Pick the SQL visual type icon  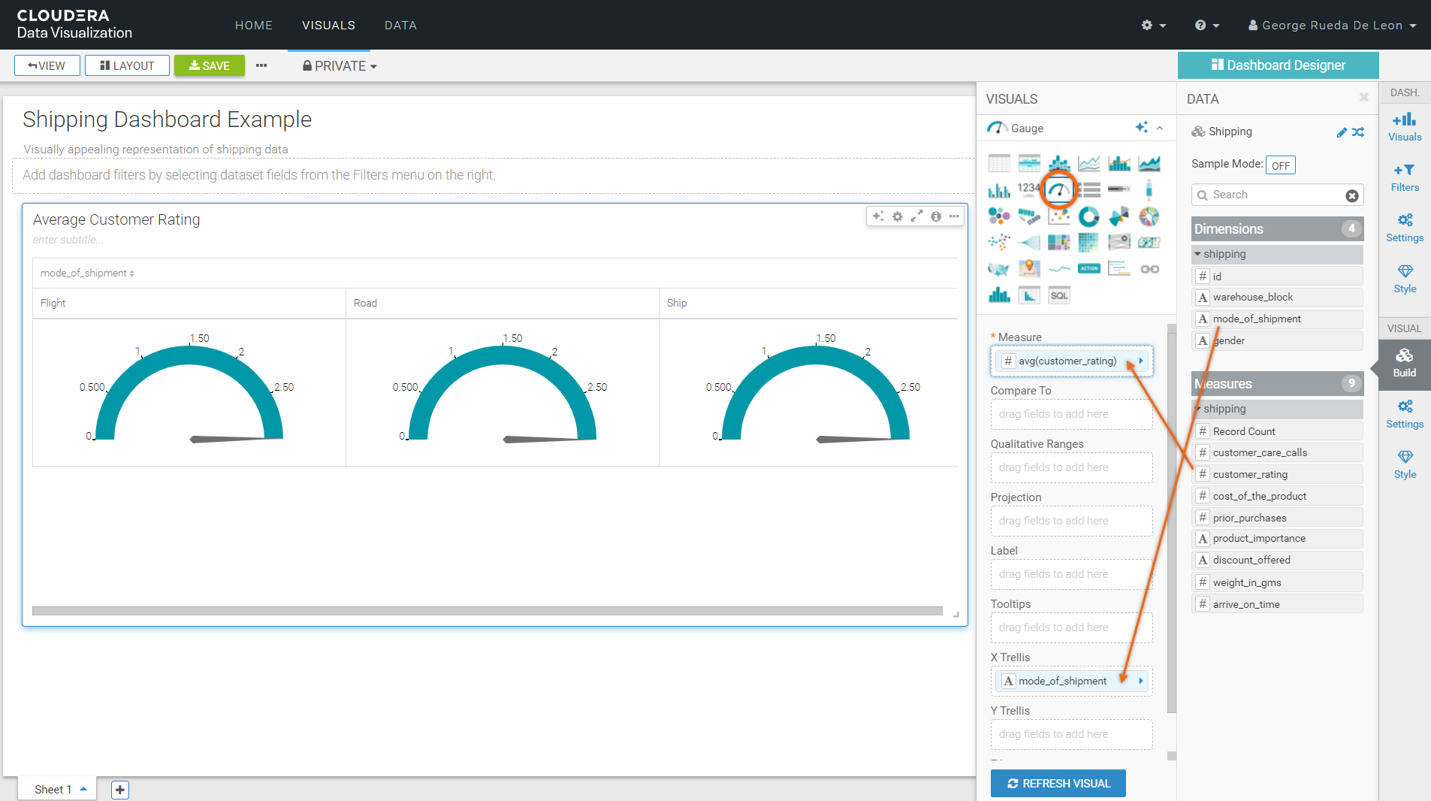[1058, 295]
